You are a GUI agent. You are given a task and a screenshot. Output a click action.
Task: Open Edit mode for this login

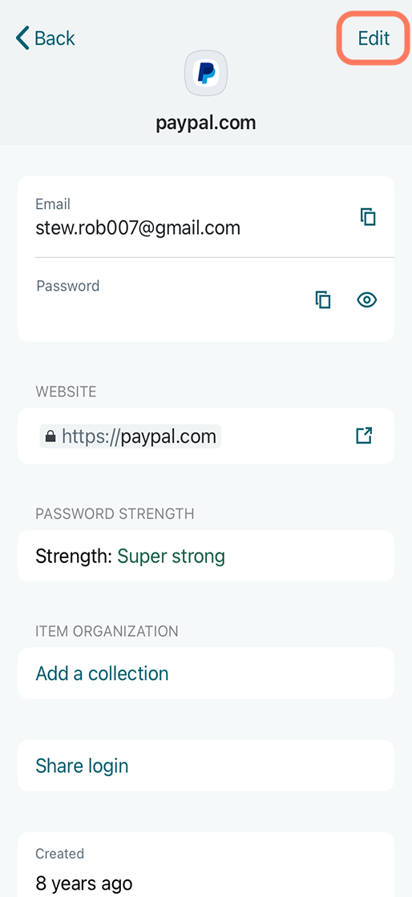click(374, 38)
